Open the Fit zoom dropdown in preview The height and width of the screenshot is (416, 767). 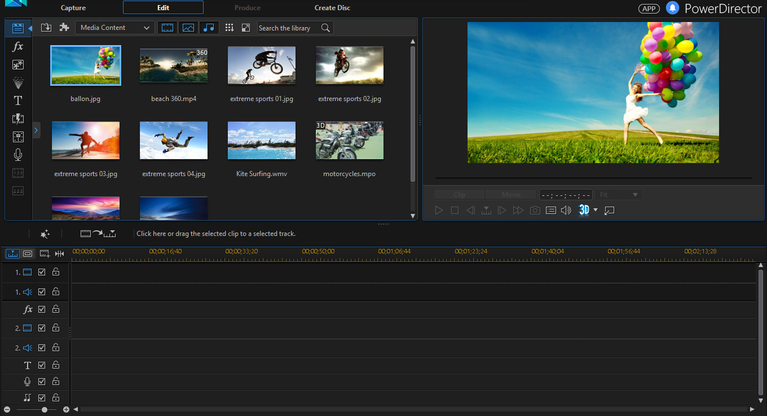pyautogui.click(x=619, y=195)
